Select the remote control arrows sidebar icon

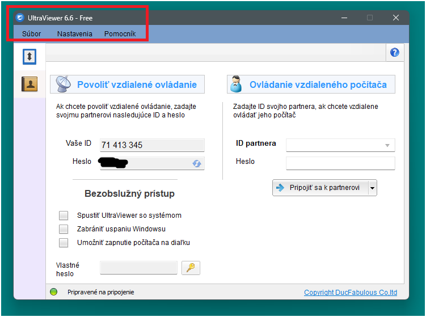[29, 57]
